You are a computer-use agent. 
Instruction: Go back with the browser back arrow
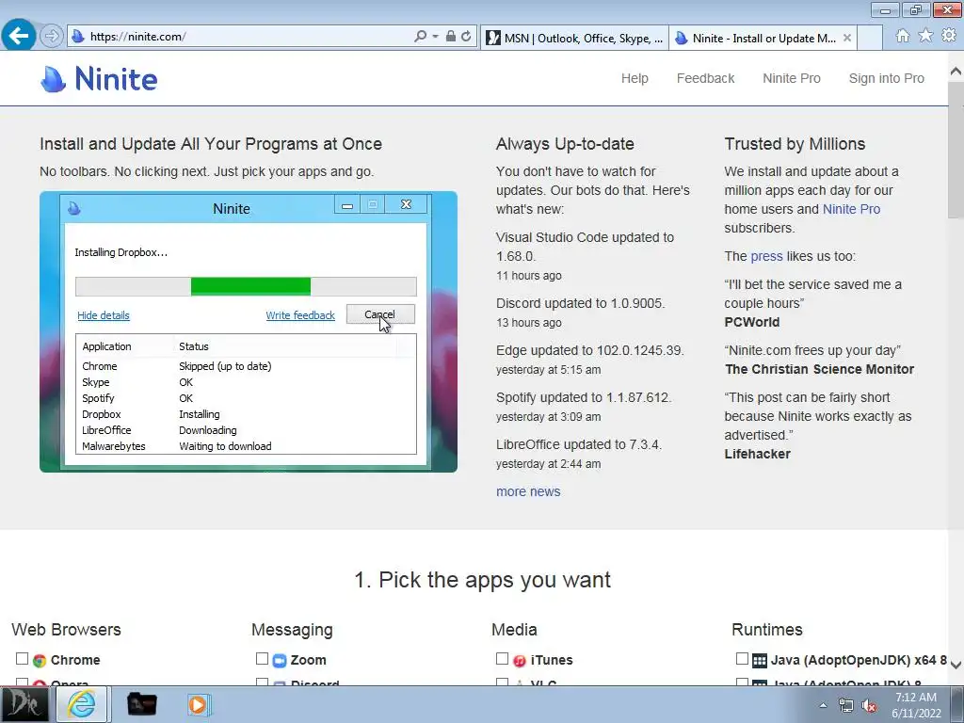point(19,36)
